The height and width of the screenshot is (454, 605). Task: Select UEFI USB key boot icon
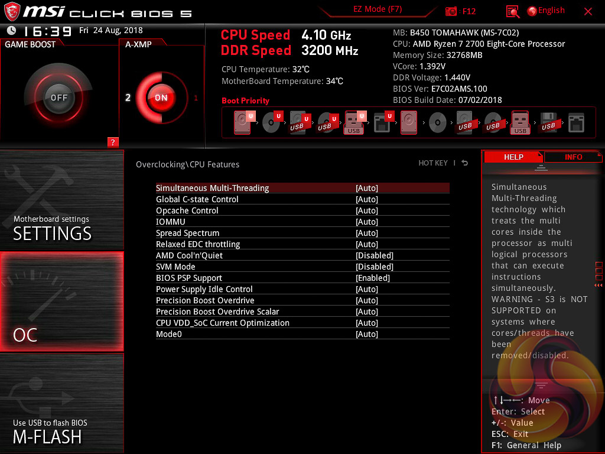tap(355, 122)
